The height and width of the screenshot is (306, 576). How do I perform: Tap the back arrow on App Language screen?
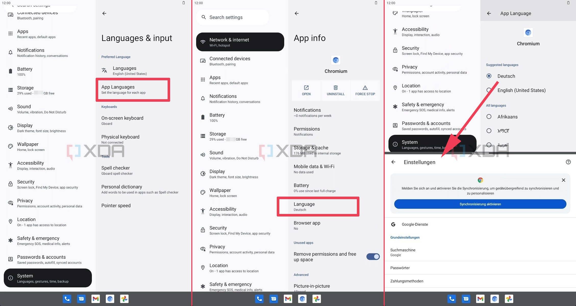click(x=489, y=13)
